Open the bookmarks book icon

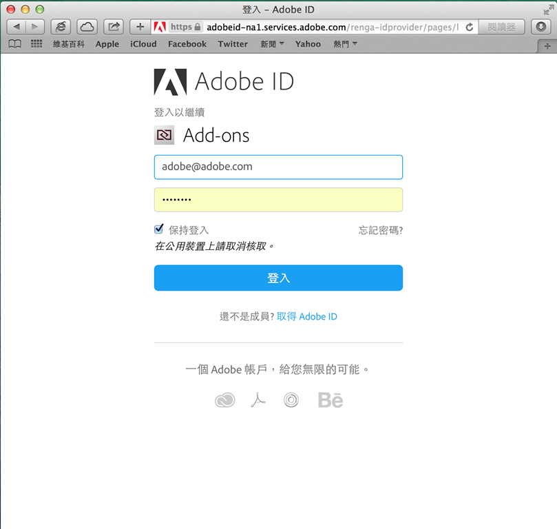pos(14,43)
